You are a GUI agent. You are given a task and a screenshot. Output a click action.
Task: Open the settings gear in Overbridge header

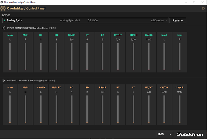coord(203,8)
